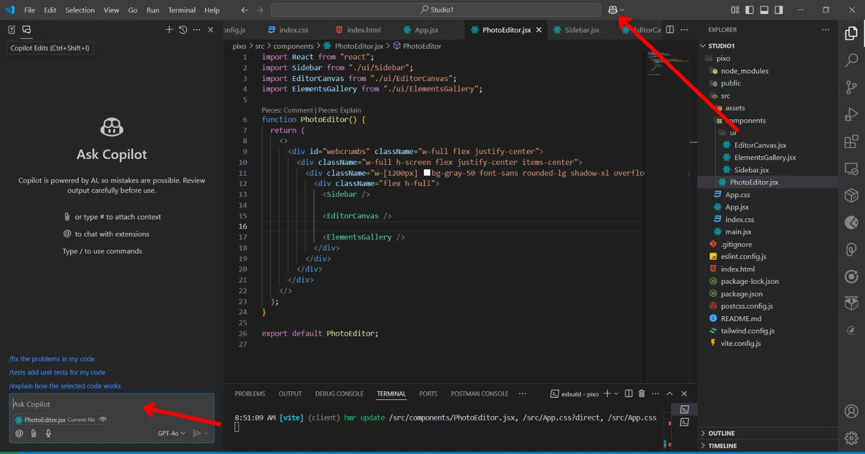The height and width of the screenshot is (454, 865).
Task: Split the terminal
Action: coord(629,393)
